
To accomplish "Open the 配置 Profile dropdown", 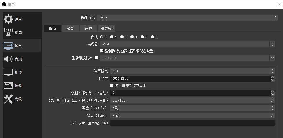I will coord(193,108).
